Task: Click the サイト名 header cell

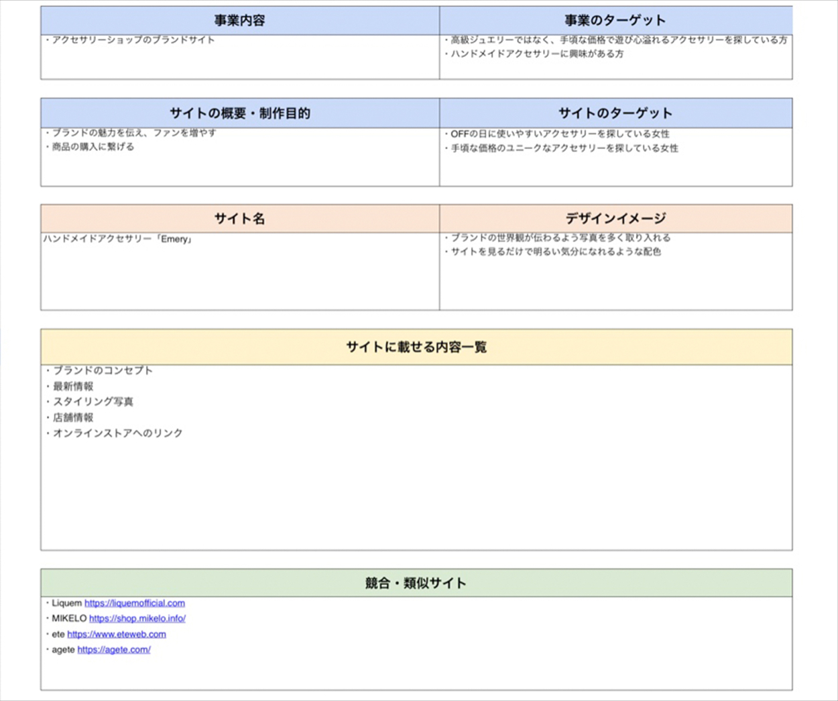Action: 239,219
